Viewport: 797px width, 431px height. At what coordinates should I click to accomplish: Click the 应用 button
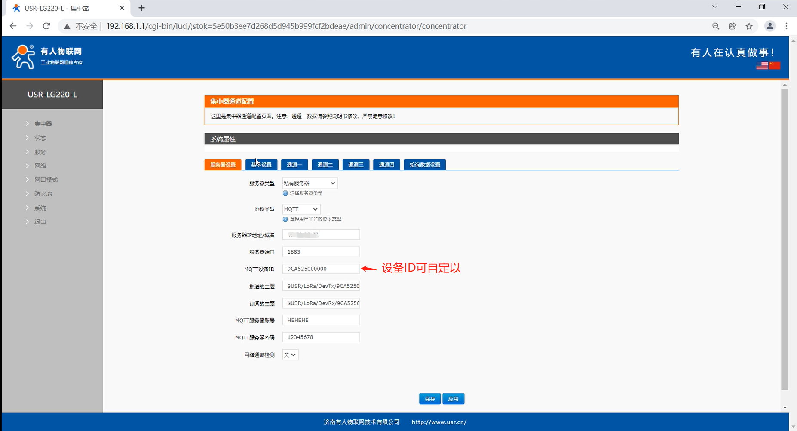(x=453, y=399)
